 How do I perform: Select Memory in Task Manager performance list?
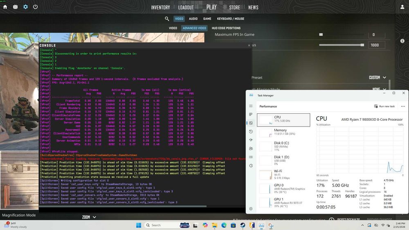click(283, 132)
